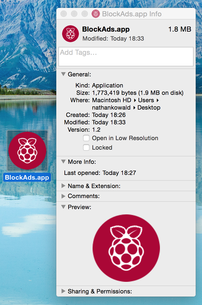Viewport: 202px width, 305px height.
Task: Click the BlockAds.app Info window title
Action: pyautogui.click(x=132, y=14)
